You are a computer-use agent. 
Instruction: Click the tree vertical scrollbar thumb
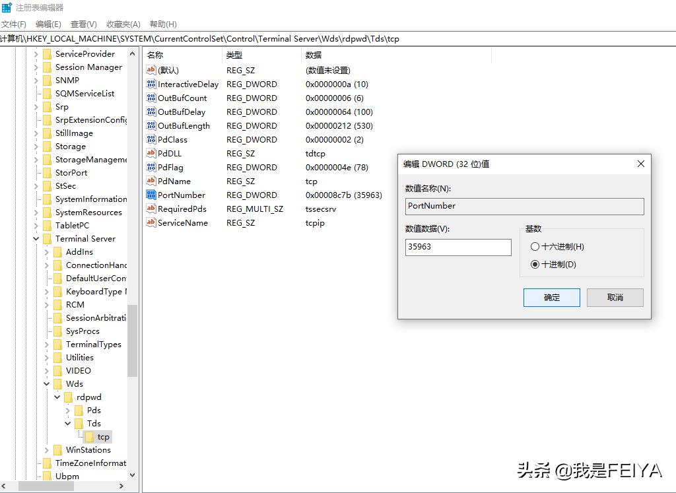(132, 341)
